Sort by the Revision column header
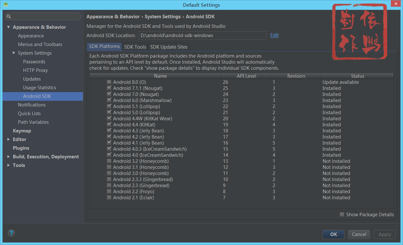403x245 pixels. [296, 76]
